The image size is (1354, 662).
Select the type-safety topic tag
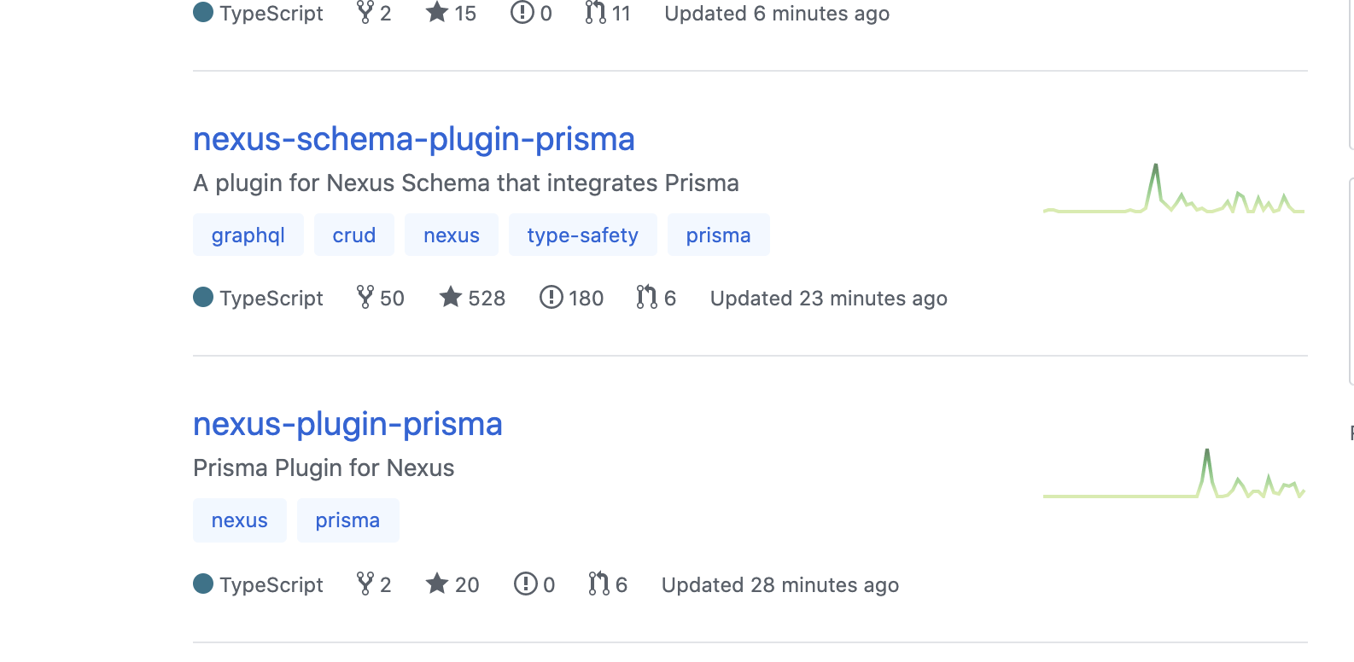pyautogui.click(x=583, y=235)
